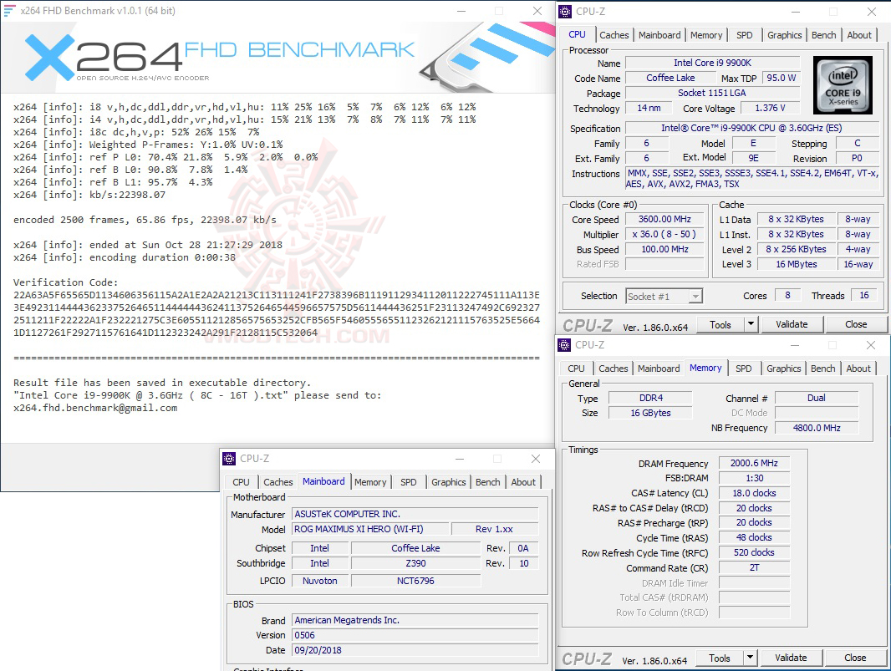Open Graphics tab in the top CPU-Z window
This screenshot has width=891, height=671.
785,35
